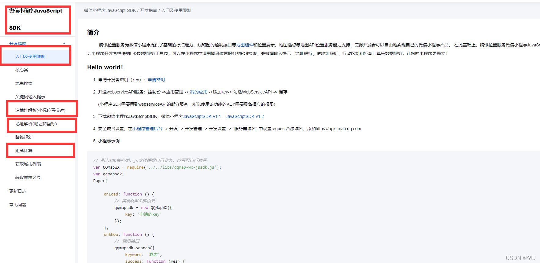Select 入门及使用限制 in the sidebar
The width and height of the screenshot is (540, 263).
coord(30,57)
